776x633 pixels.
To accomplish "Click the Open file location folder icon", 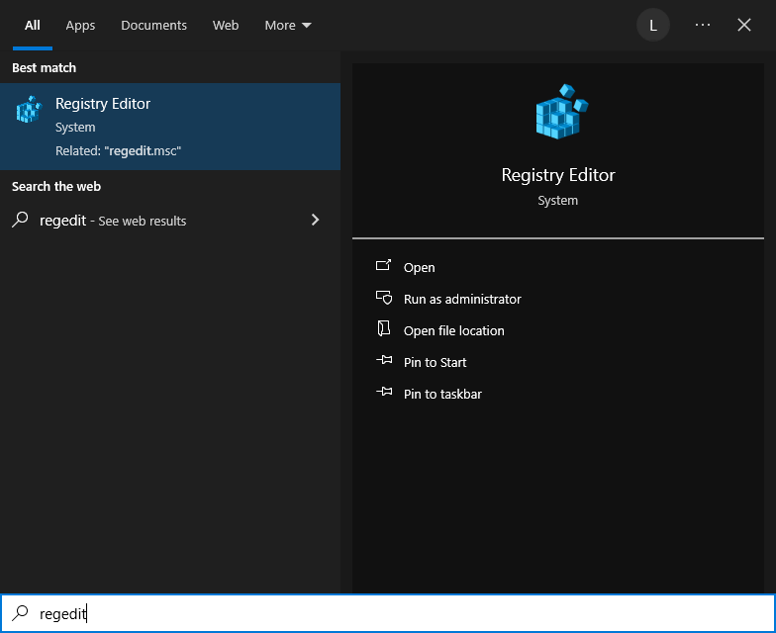I will click(x=384, y=328).
